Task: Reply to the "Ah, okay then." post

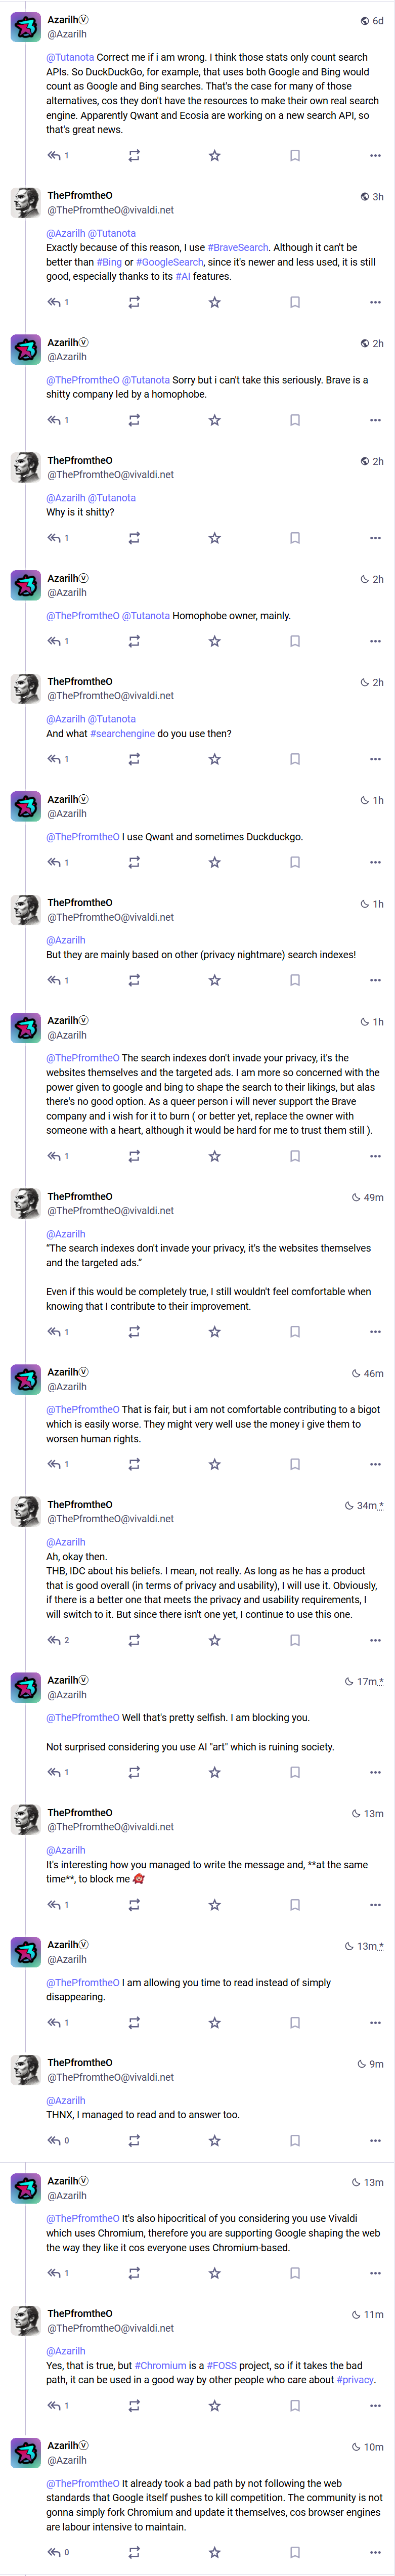Action: (54, 1640)
